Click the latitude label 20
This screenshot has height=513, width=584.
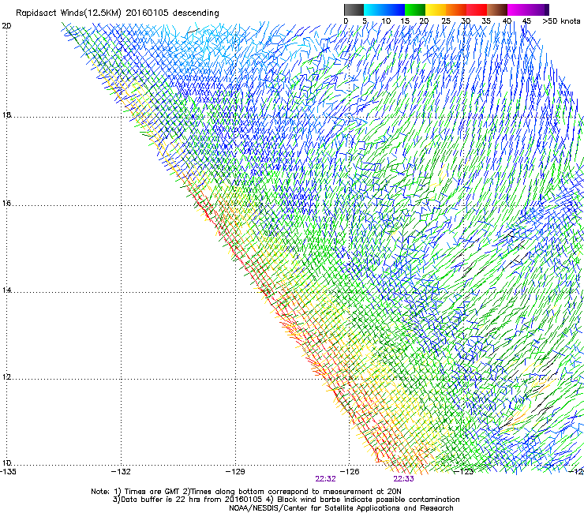point(6,26)
